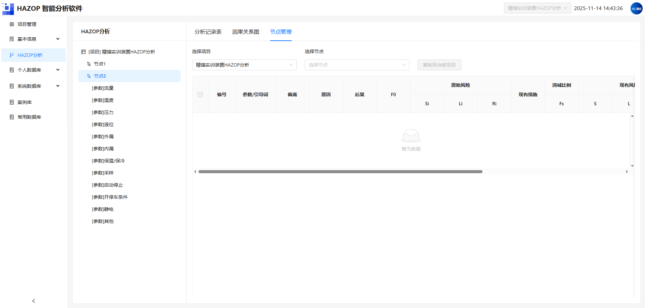
Task: Collapse the left sidebar with arrow
Action: [34, 301]
